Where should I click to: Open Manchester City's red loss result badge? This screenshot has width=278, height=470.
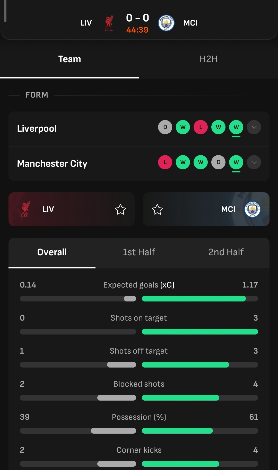(165, 162)
